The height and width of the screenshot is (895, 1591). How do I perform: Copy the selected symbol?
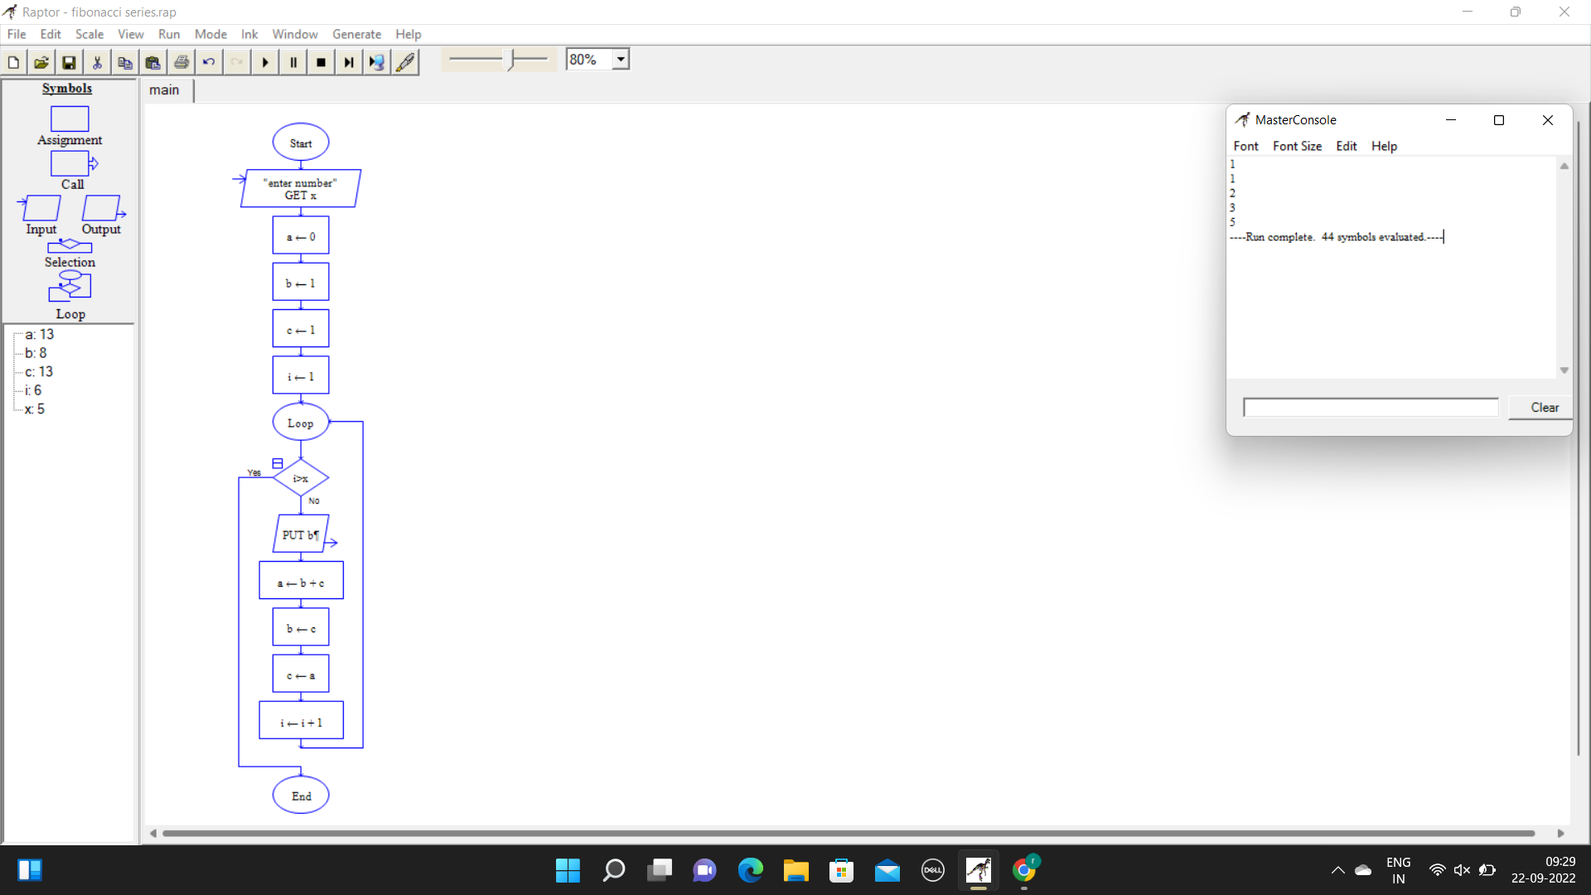(125, 62)
